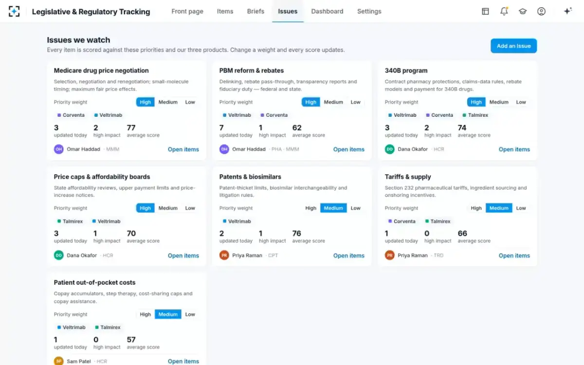
Task: Set Price caps & affordability boards weight to Medium
Action: pyautogui.click(x=168, y=208)
